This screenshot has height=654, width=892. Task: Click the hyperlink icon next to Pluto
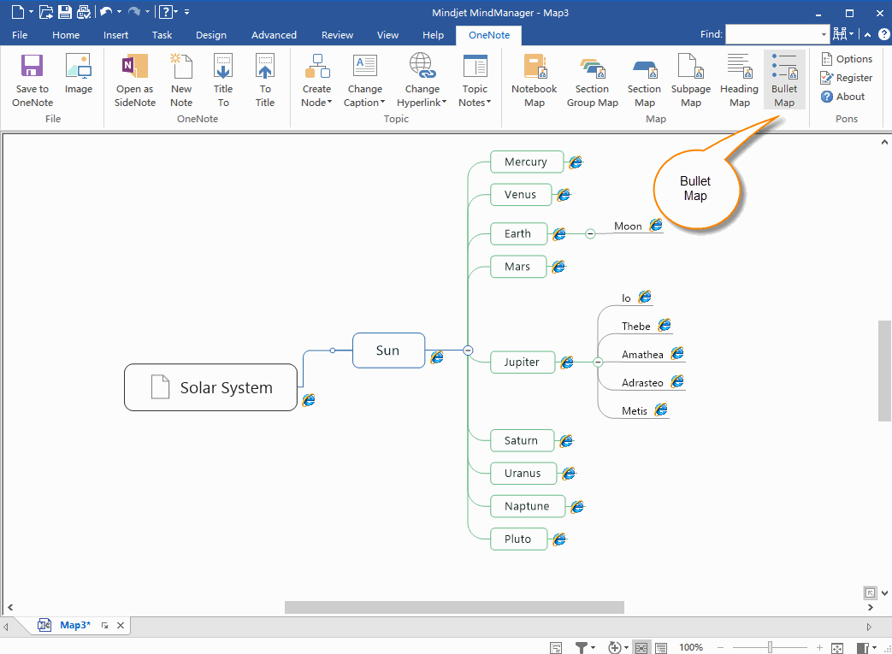[x=559, y=539]
